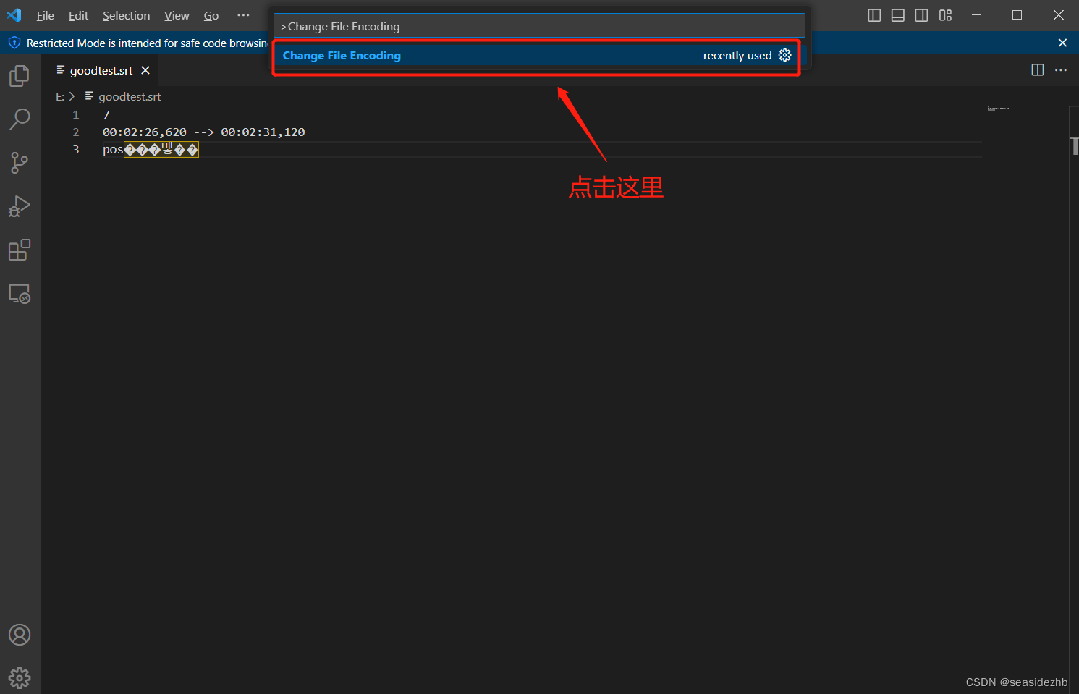Open the Selection menu
The height and width of the screenshot is (694, 1079).
(126, 15)
